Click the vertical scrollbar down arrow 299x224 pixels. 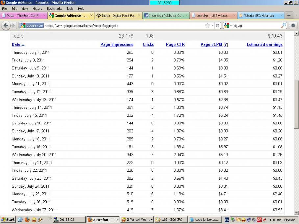click(x=296, y=213)
